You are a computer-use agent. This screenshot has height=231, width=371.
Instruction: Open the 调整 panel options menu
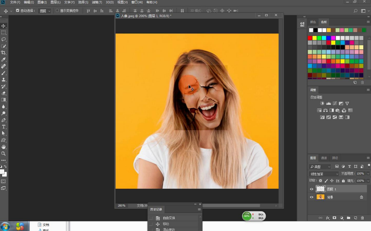pos(368,90)
